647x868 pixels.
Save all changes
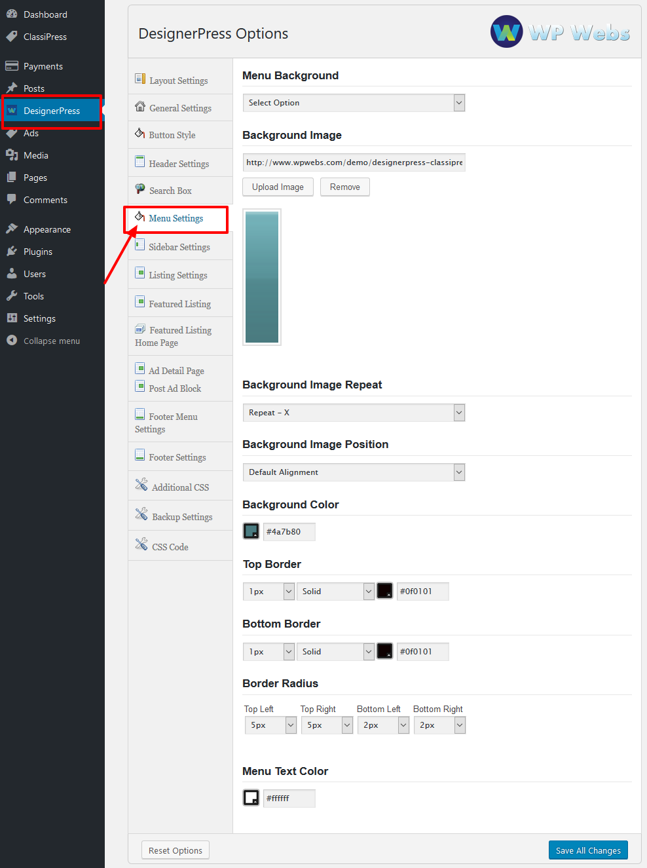pos(588,850)
